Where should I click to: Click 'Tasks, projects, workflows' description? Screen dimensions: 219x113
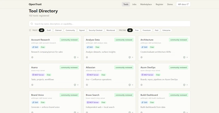42,80
